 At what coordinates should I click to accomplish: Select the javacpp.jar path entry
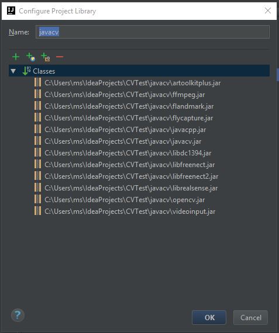(x=125, y=129)
